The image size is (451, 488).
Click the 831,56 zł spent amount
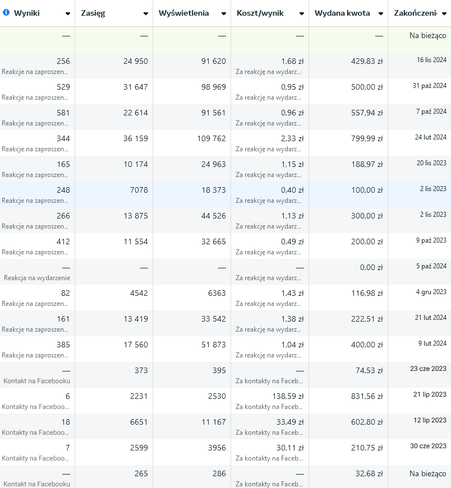coord(367,396)
